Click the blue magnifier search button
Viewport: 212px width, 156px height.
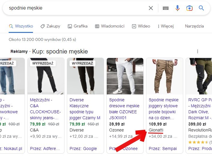tap(201, 8)
